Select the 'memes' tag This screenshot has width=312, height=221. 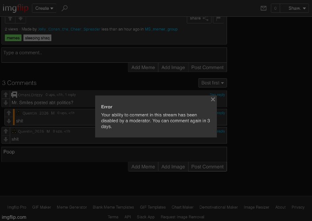click(x=13, y=38)
